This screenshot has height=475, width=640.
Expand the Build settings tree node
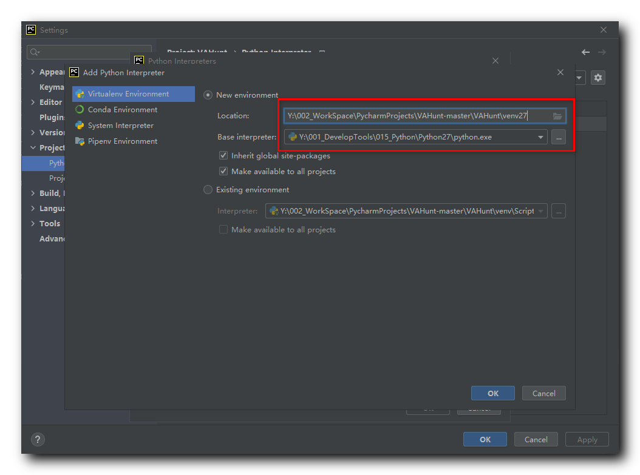[33, 193]
